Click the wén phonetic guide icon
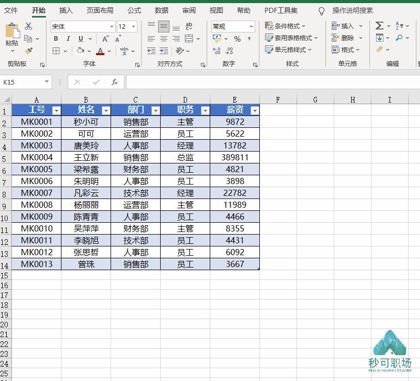 coord(125,51)
